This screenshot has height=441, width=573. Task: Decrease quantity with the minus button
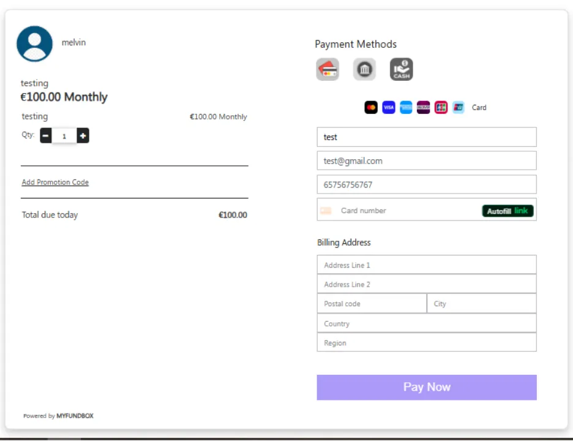pos(46,135)
